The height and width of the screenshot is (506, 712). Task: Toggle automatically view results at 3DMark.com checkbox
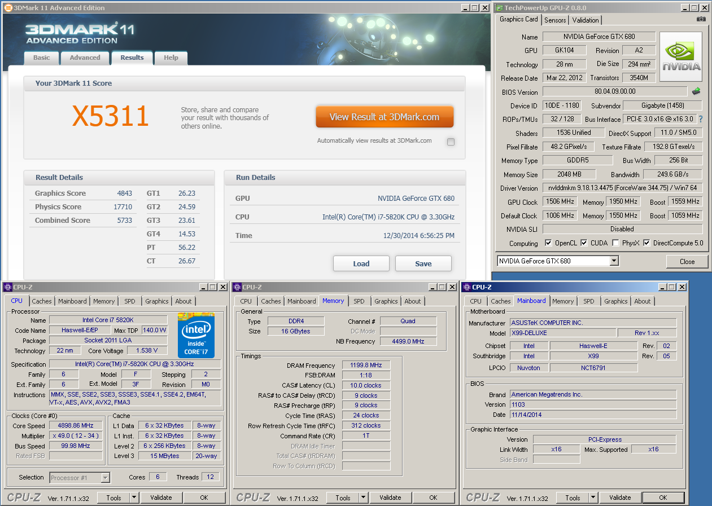click(451, 142)
